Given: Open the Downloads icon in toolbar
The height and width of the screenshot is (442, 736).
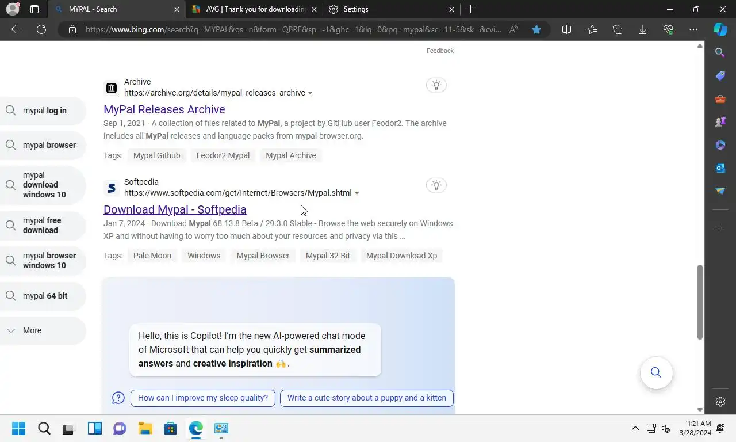Looking at the screenshot, I should coord(643,29).
